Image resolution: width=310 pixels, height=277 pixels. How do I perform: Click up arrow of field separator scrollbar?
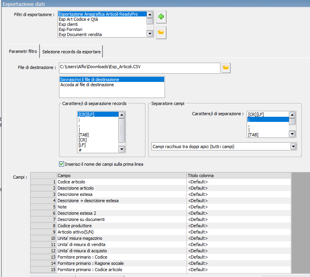tap(292, 115)
